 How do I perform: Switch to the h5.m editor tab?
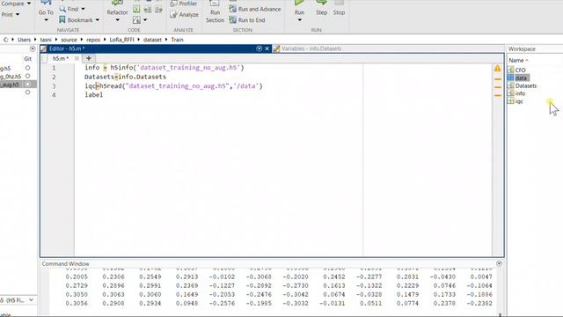(x=61, y=58)
